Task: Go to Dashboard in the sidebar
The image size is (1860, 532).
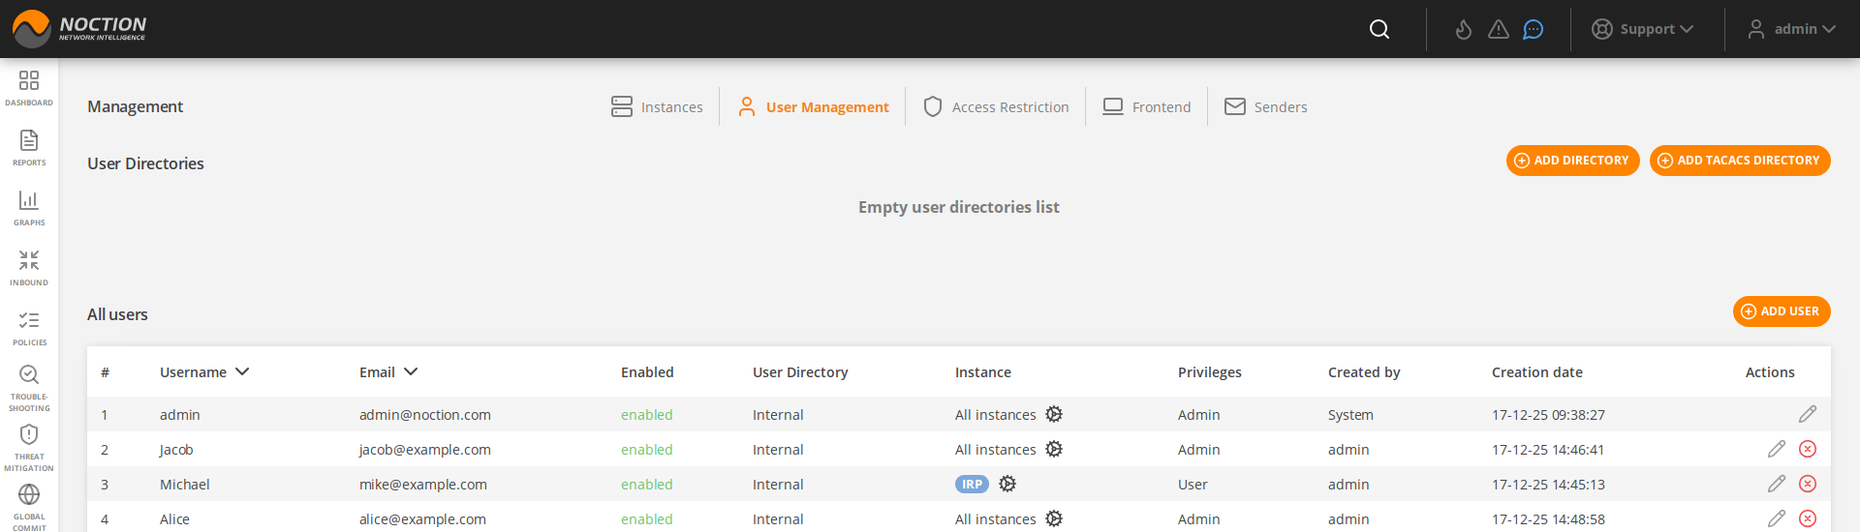Action: click(x=29, y=87)
